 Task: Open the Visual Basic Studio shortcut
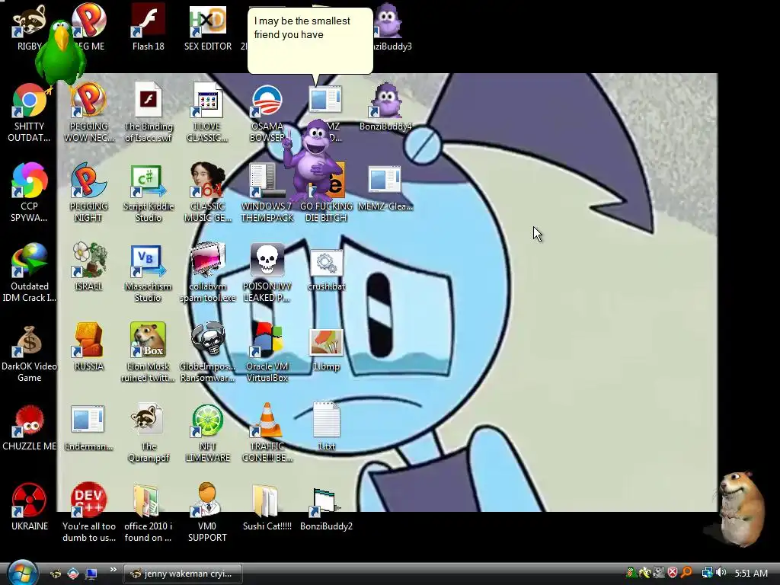(x=149, y=273)
